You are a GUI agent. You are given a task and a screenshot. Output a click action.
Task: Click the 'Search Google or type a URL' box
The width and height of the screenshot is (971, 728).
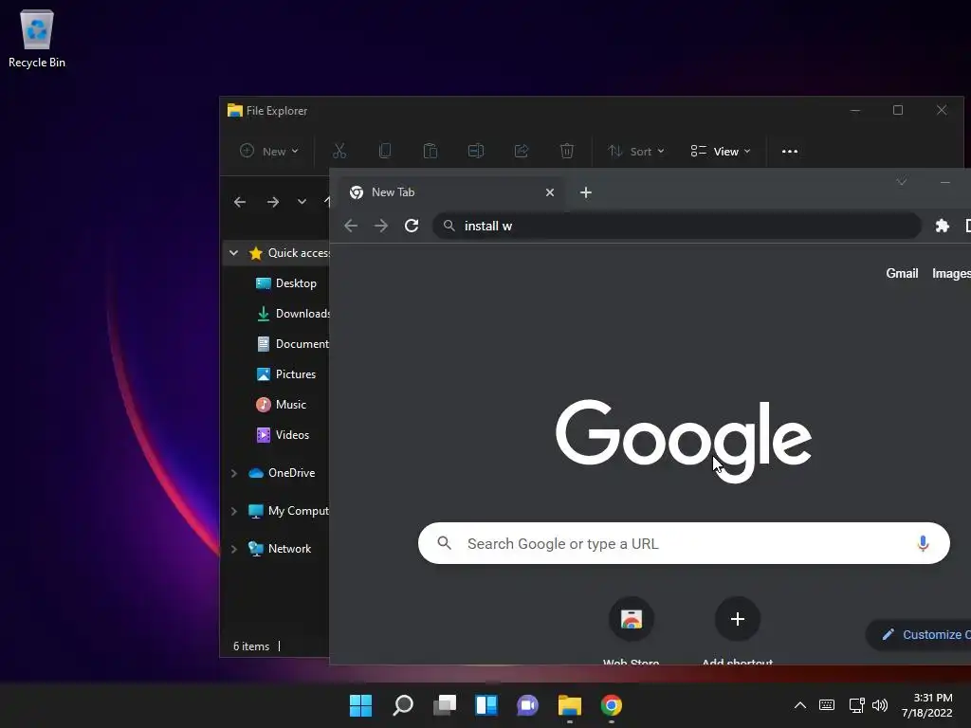tap(684, 543)
